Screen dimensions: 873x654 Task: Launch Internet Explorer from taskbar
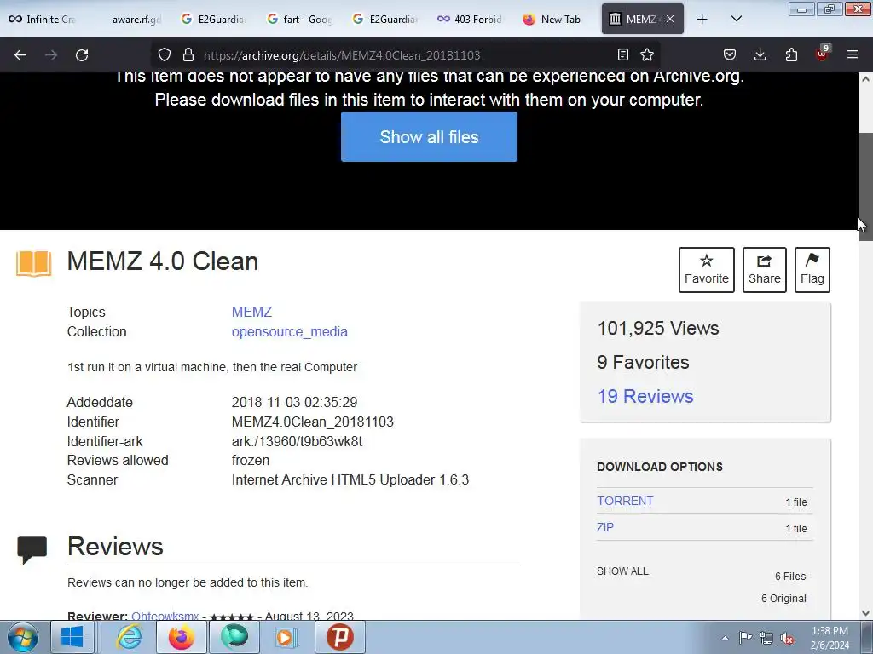(x=129, y=637)
